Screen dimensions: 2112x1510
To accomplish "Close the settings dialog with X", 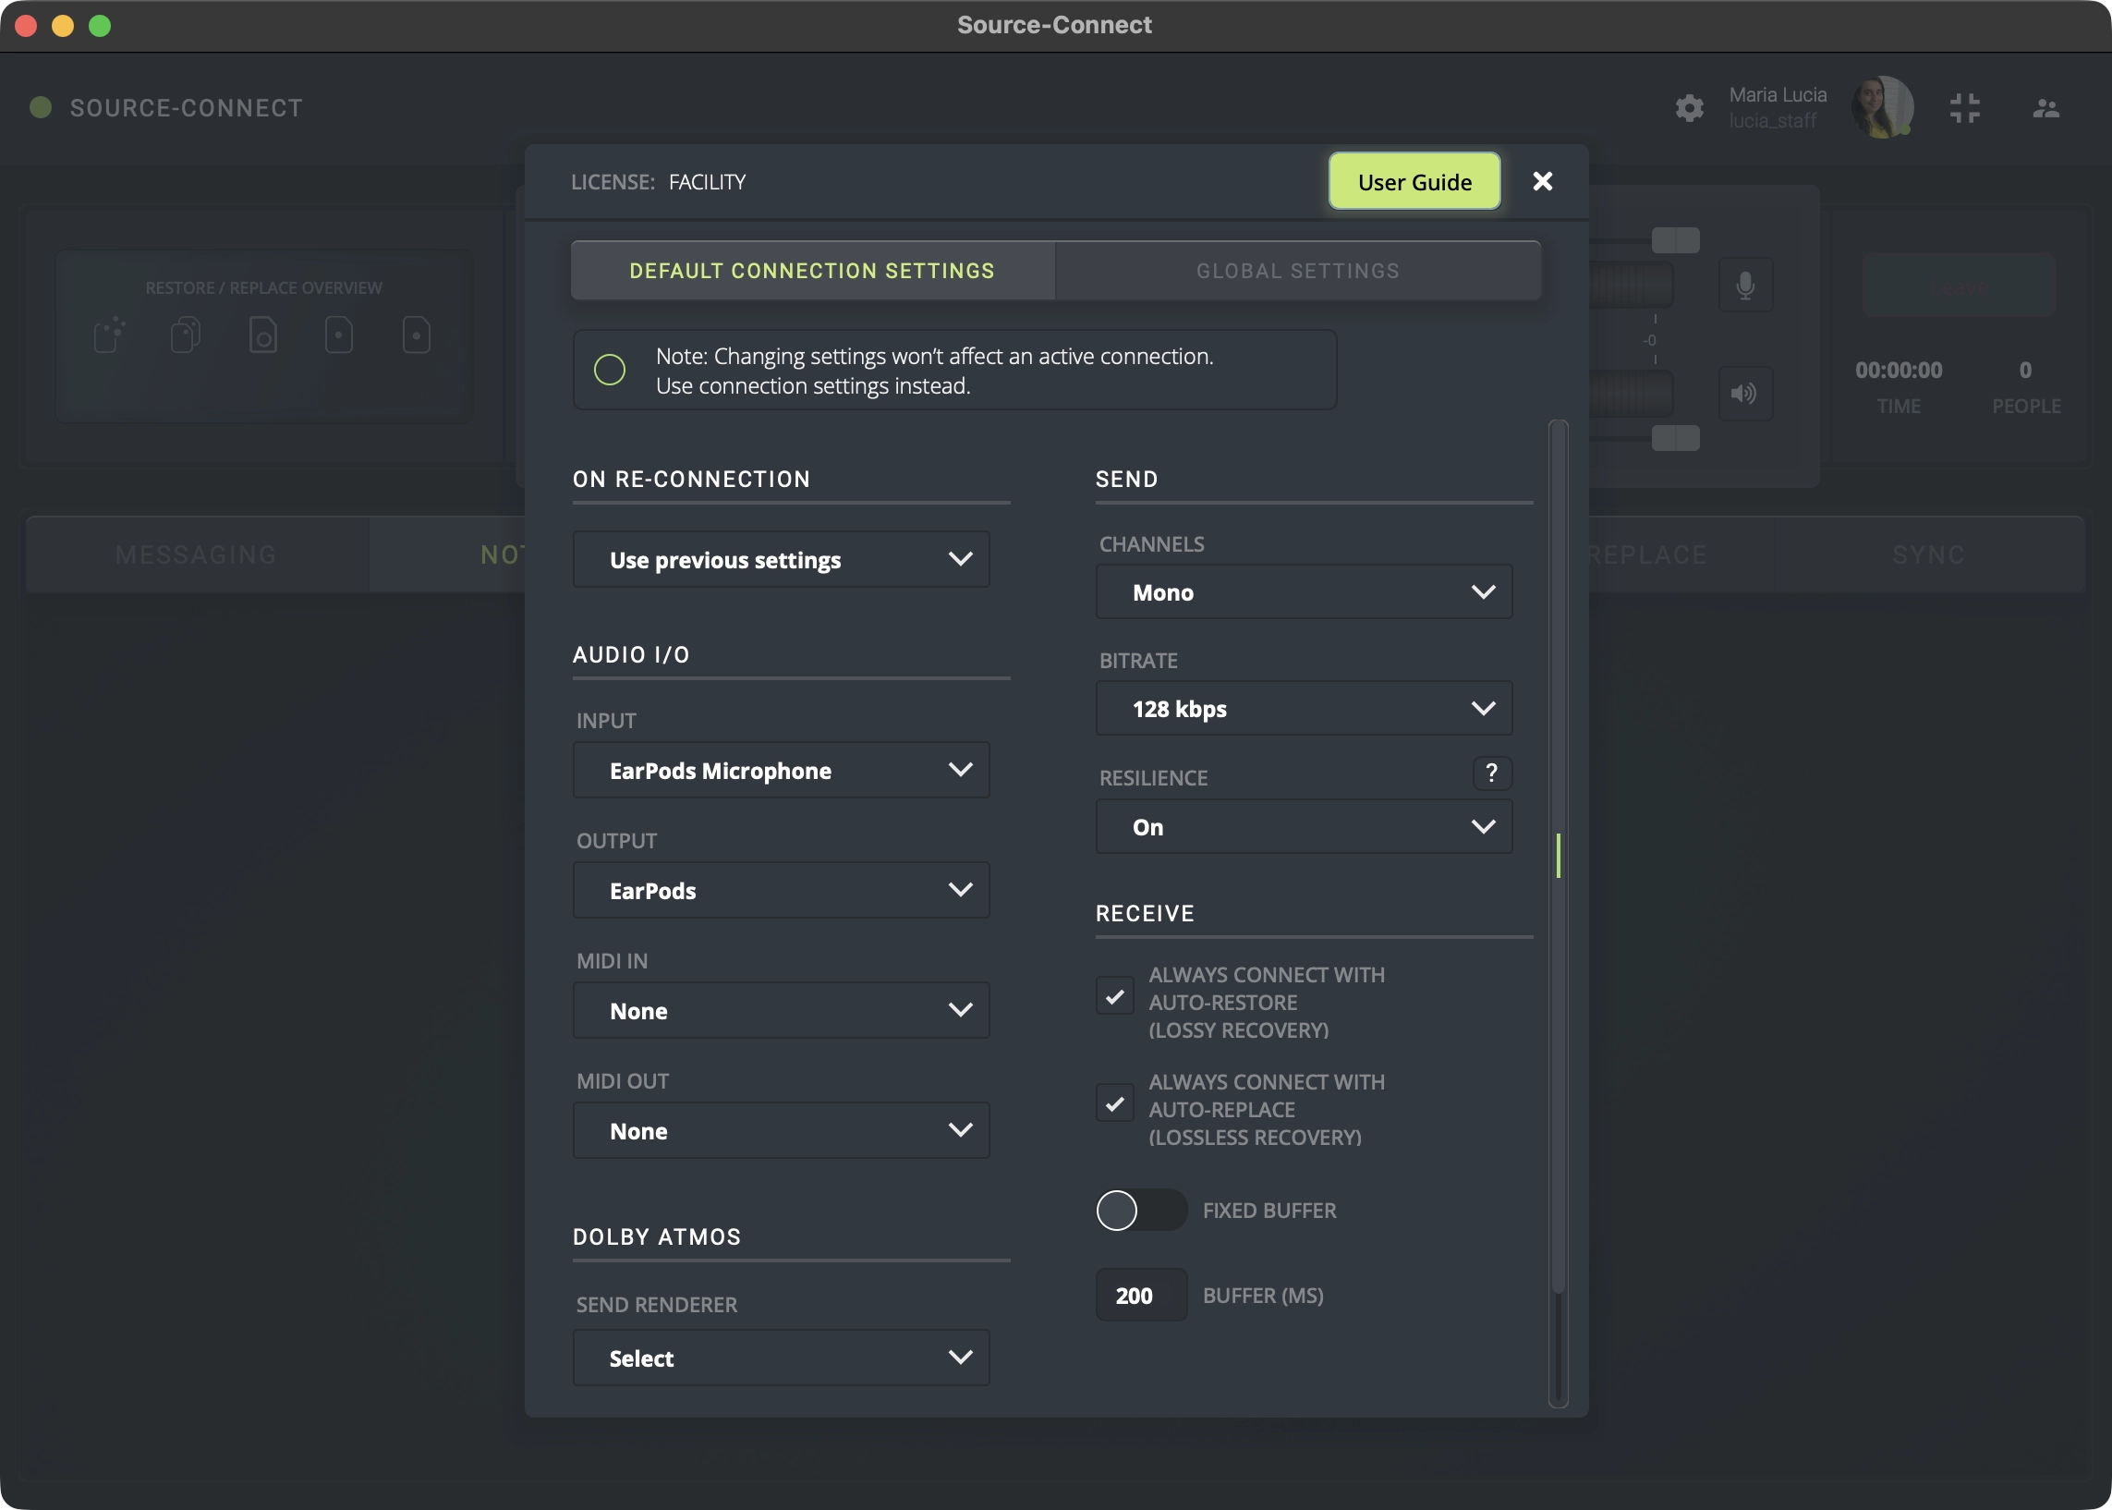I will pos(1542,181).
